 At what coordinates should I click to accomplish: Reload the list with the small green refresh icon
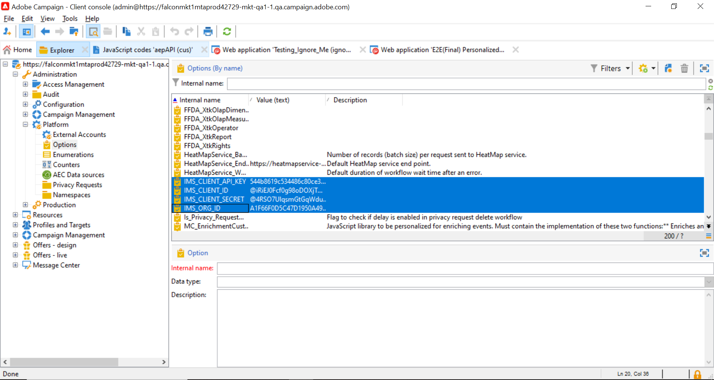711,88
